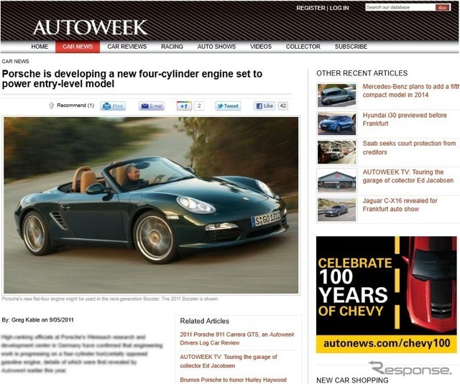Click the Print button
The height and width of the screenshot is (384, 460).
click(x=113, y=106)
